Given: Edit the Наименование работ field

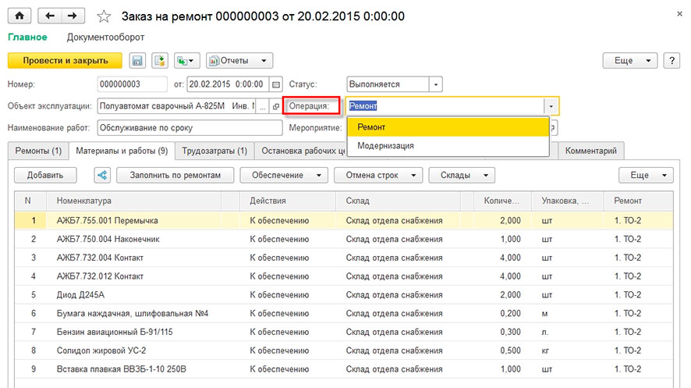Looking at the screenshot, I should coord(190,128).
